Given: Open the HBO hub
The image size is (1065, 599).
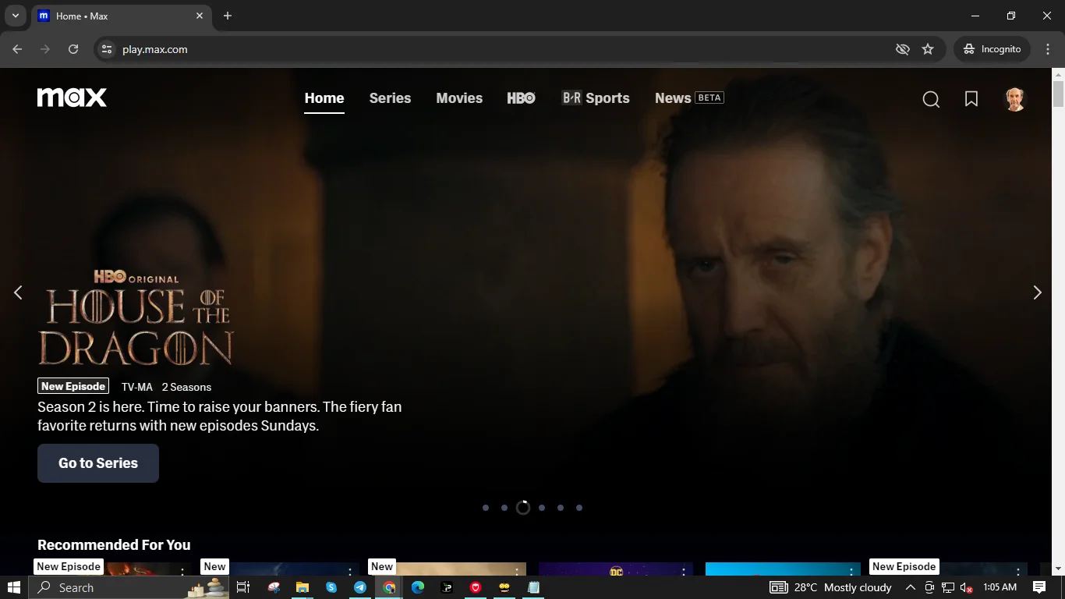Looking at the screenshot, I should (x=521, y=98).
